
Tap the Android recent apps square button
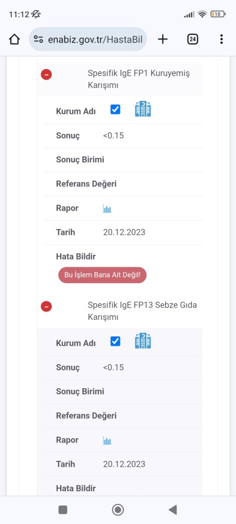coord(63,510)
